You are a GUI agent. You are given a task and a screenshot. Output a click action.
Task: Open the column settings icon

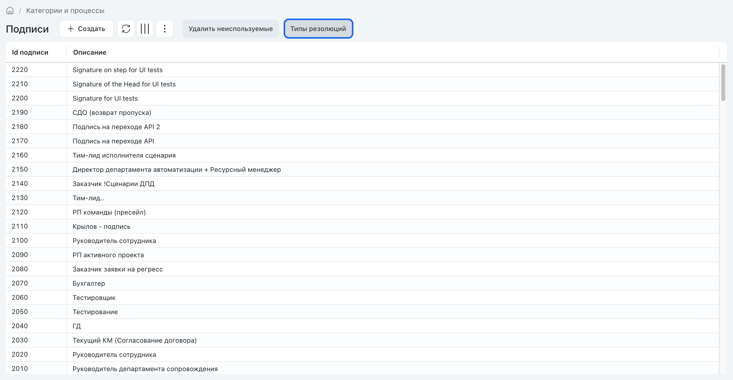[145, 29]
